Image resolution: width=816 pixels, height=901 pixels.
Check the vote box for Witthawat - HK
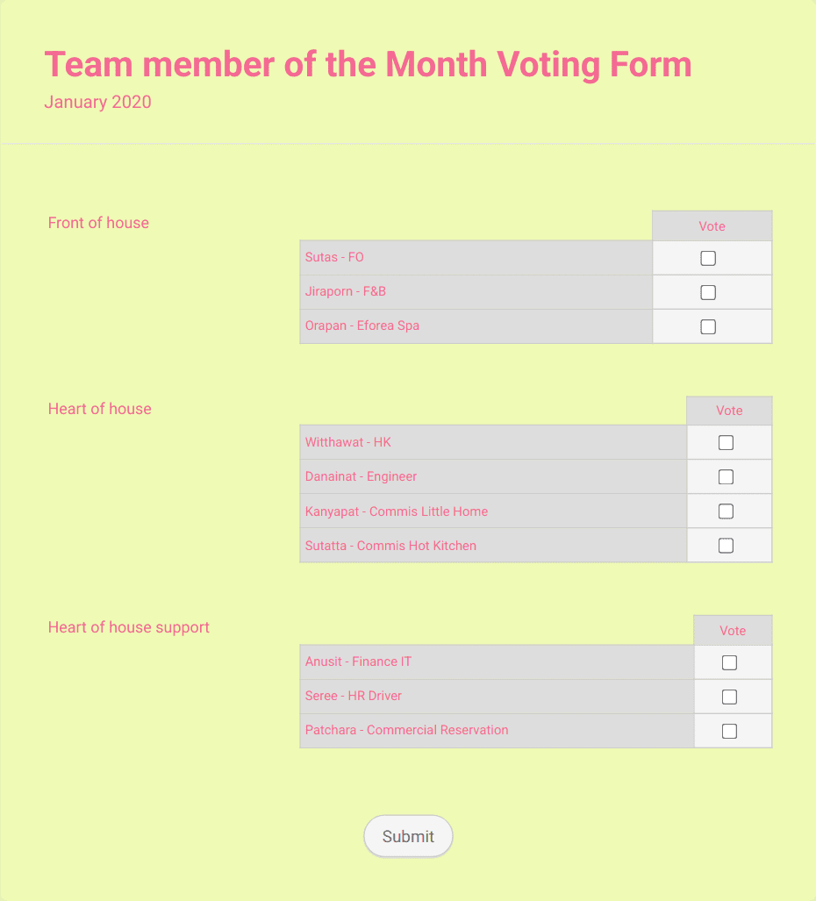click(726, 442)
